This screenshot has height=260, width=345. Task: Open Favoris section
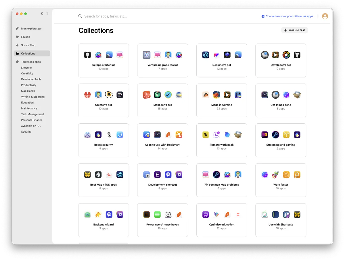[26, 37]
